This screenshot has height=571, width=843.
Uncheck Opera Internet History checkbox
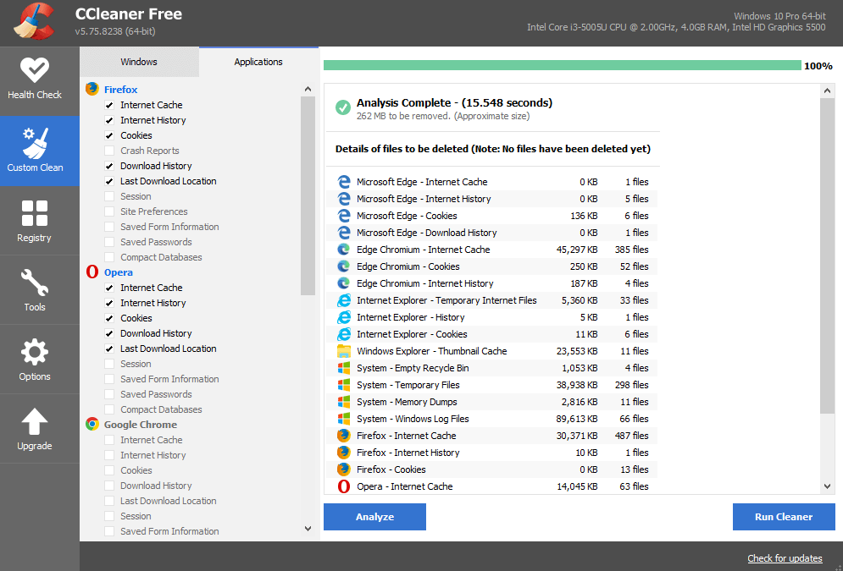click(x=109, y=303)
